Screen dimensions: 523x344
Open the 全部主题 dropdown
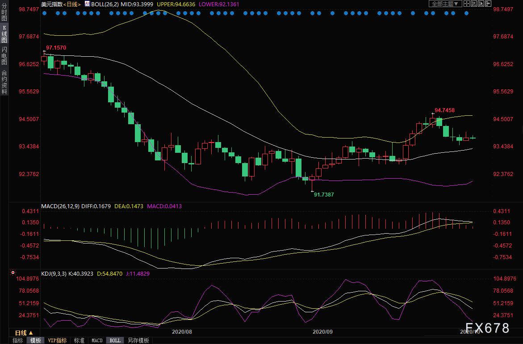pyautogui.click(x=445, y=4)
